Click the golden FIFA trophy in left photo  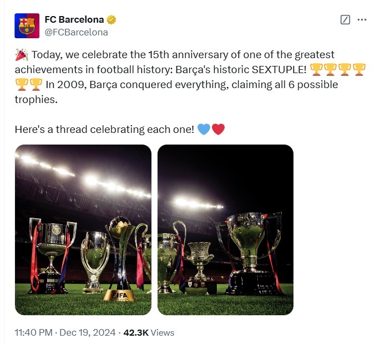pos(119,259)
